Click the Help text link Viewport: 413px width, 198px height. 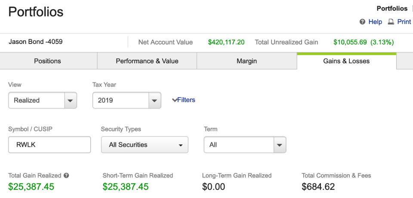click(x=375, y=22)
